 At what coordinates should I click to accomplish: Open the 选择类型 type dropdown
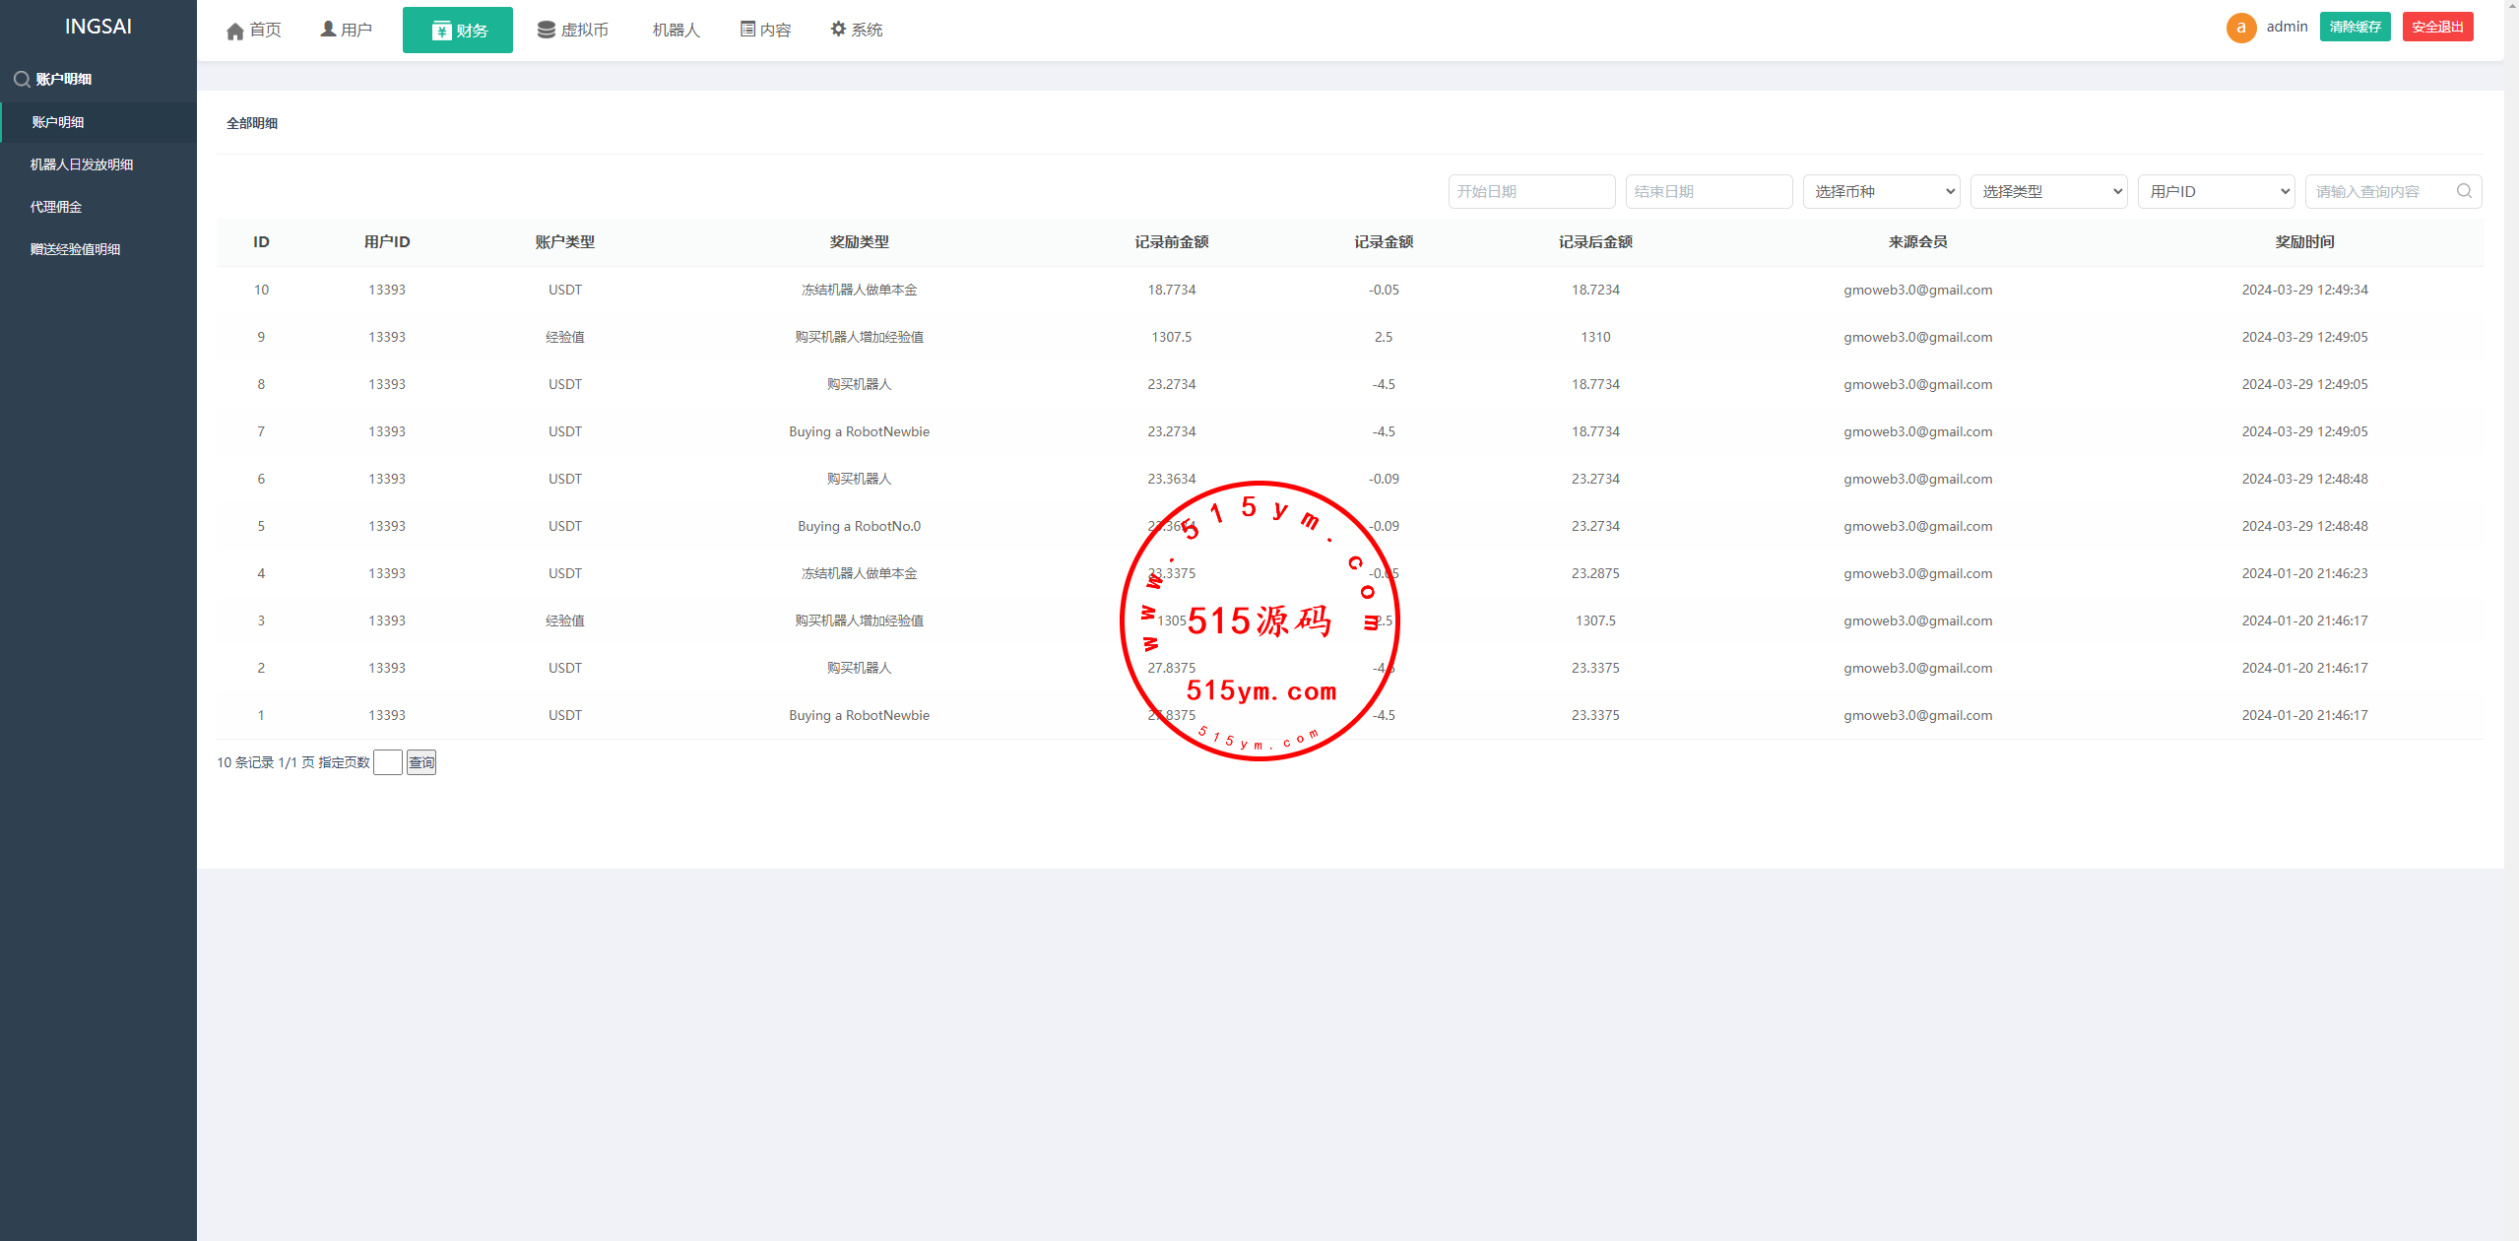point(2048,191)
